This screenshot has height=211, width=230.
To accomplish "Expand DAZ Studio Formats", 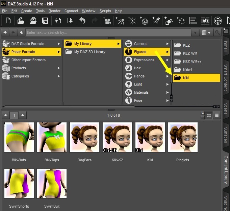I will (x=59, y=44).
